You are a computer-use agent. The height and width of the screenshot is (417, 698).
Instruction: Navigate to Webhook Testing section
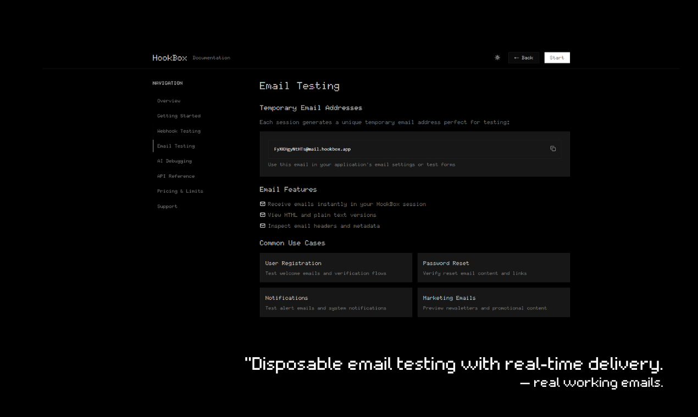(179, 131)
